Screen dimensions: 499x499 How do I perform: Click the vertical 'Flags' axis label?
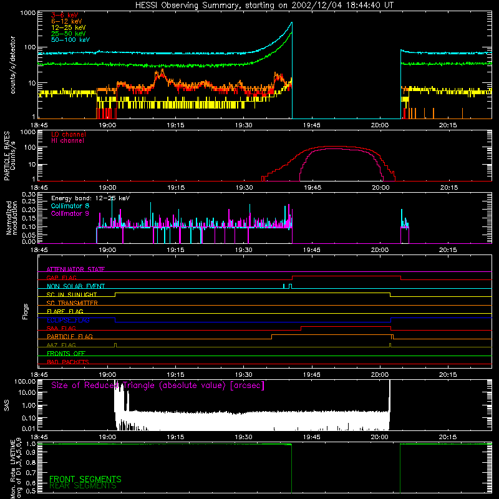[x=25, y=311]
